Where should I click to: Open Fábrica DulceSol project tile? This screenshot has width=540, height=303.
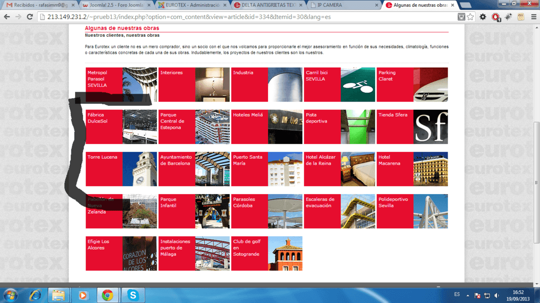pos(121,127)
